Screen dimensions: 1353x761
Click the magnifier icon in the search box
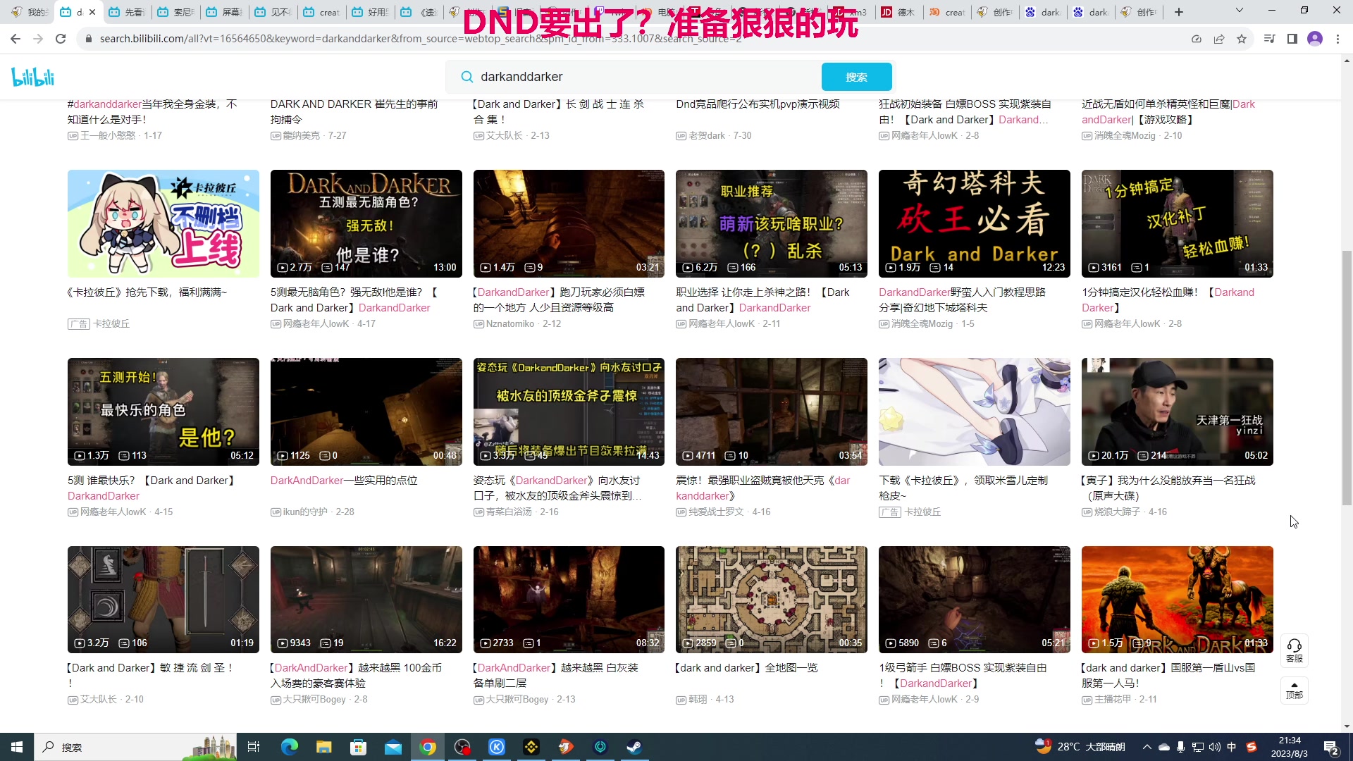coord(467,77)
